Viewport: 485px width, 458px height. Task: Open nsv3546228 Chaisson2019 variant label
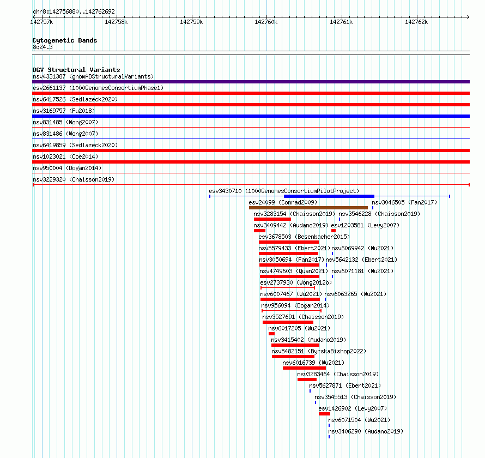[x=379, y=214]
